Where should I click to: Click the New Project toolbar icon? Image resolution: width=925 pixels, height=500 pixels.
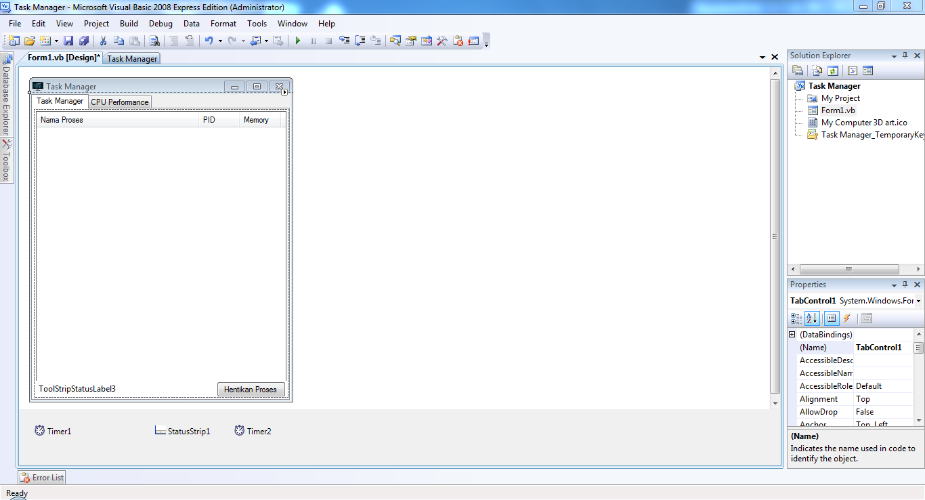click(x=14, y=41)
